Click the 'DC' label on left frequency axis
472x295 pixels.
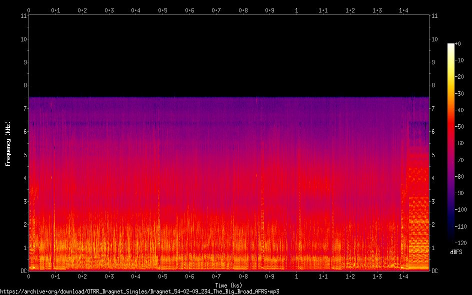point(23,271)
